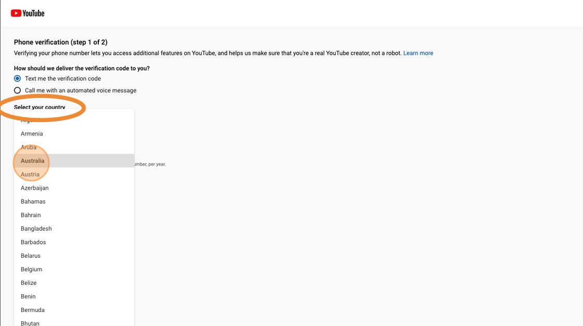The width and height of the screenshot is (583, 326).
Task: Pick Bahamas from the country list
Action: point(74,202)
